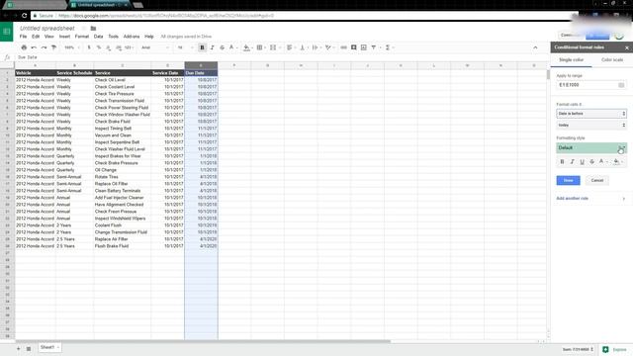Format as currency with dollar icon

tap(89, 47)
